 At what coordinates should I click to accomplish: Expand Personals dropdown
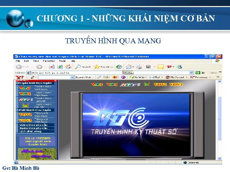tap(210, 77)
